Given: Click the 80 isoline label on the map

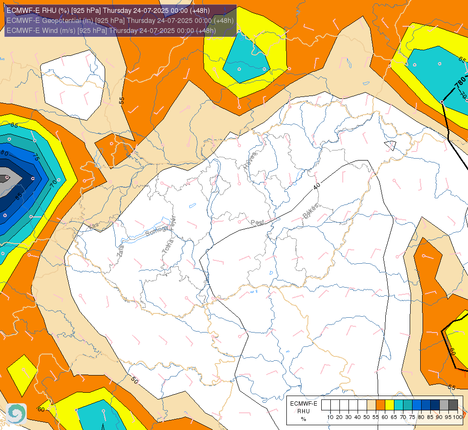Looking at the screenshot, I should (x=4, y=153).
